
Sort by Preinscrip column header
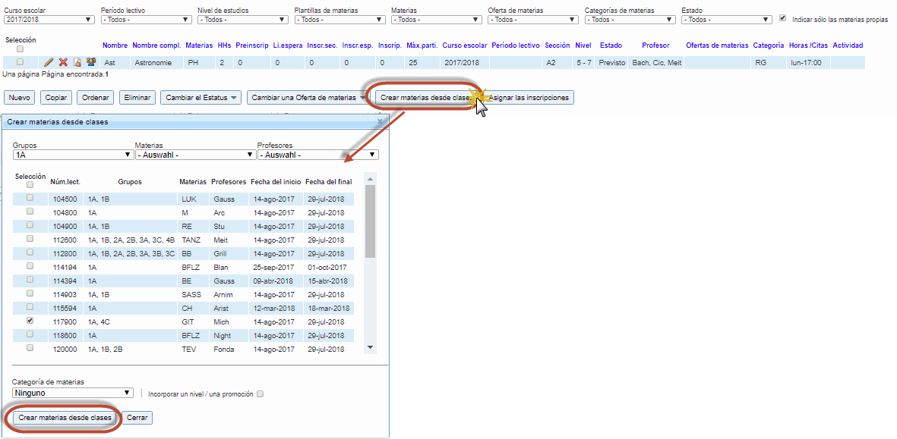tap(251, 45)
